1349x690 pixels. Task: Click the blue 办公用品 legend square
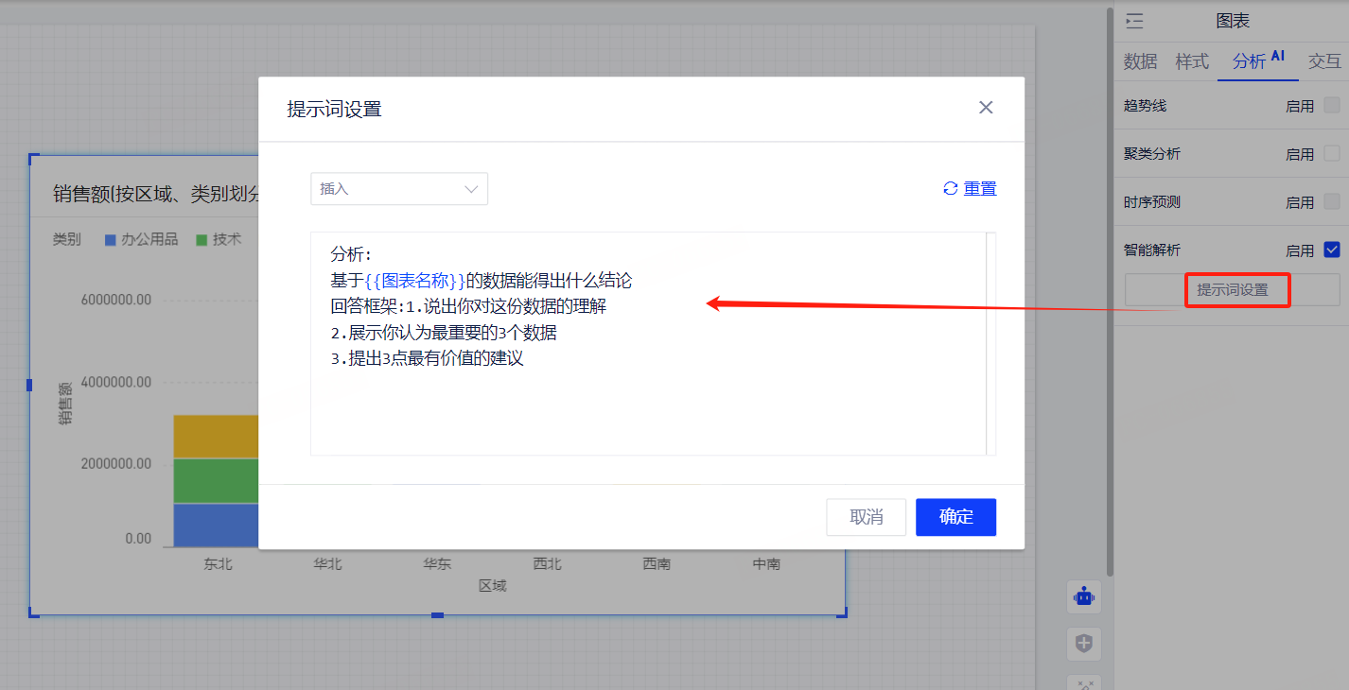point(110,240)
